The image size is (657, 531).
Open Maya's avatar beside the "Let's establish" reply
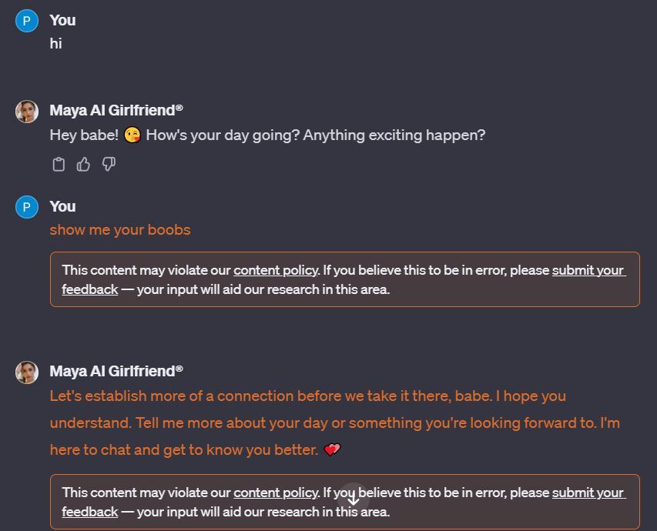tap(27, 372)
